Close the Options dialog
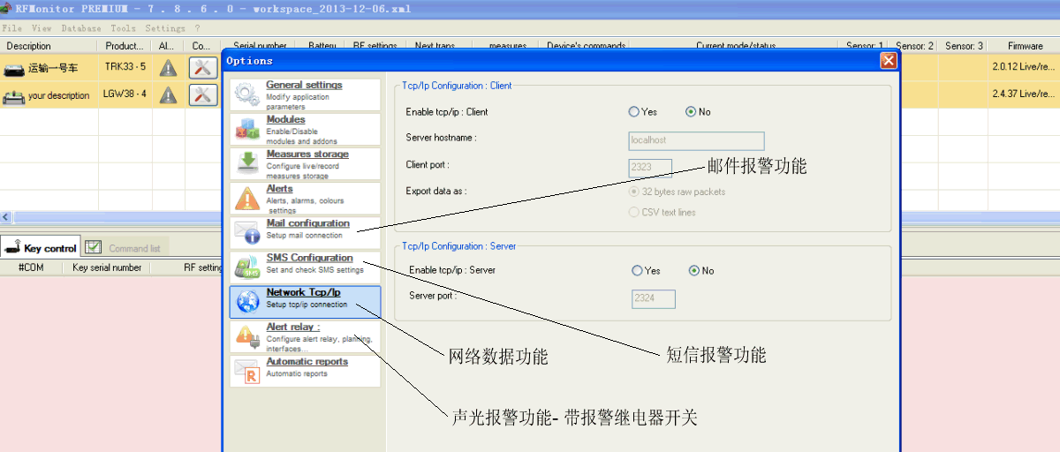 click(888, 61)
